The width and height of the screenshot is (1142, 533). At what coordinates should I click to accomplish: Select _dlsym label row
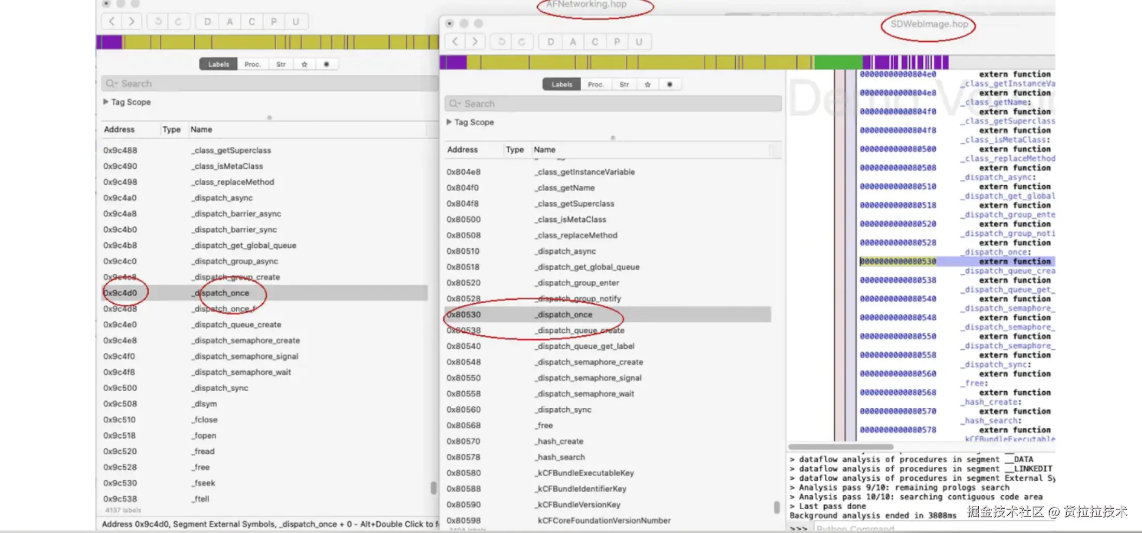264,404
